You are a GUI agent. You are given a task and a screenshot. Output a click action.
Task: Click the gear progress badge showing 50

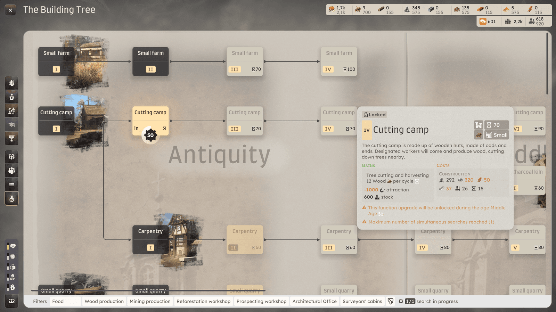coord(150,135)
